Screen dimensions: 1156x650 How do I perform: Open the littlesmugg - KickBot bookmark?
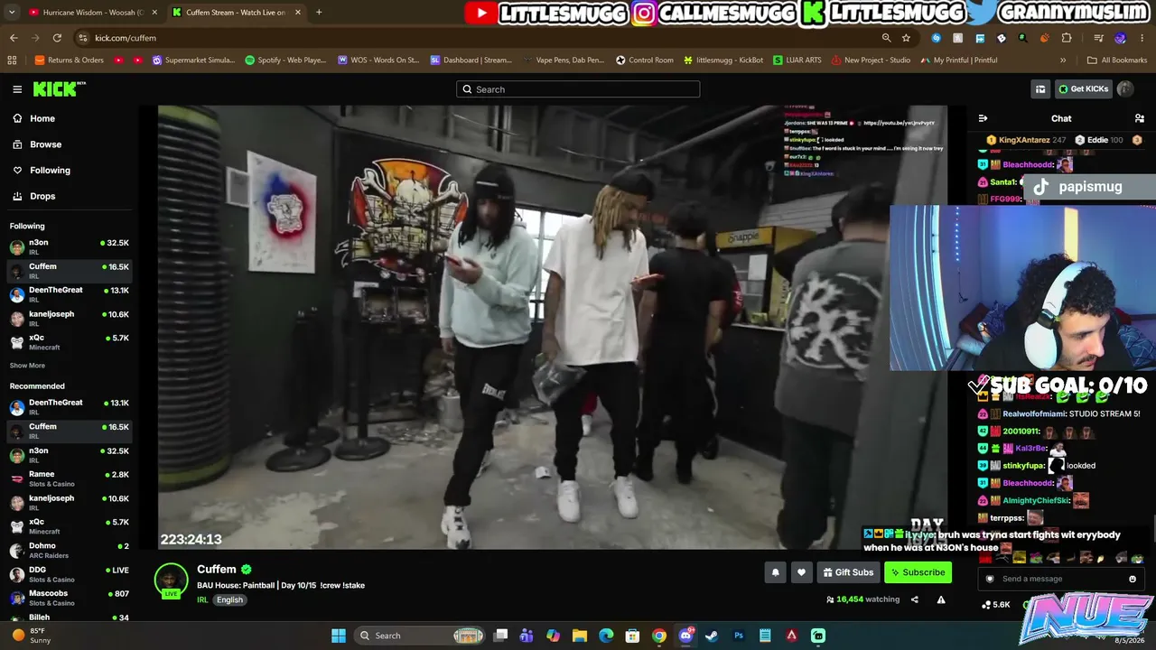(x=723, y=60)
